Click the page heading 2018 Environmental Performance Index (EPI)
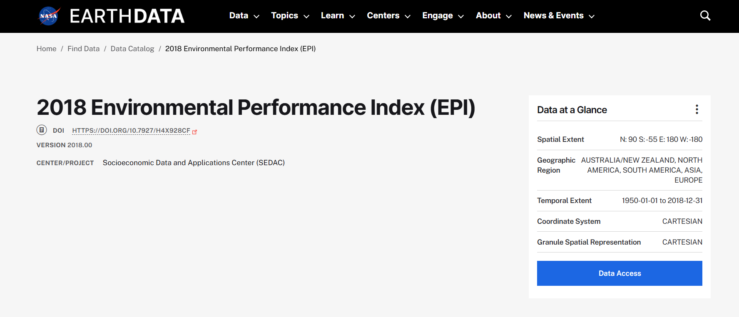The width and height of the screenshot is (739, 317). [256, 108]
